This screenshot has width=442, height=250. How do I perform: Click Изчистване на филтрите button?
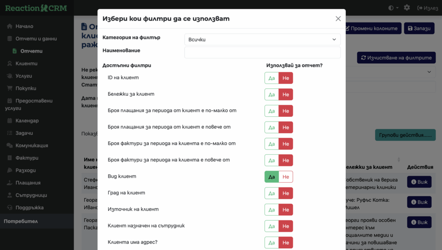(x=396, y=58)
